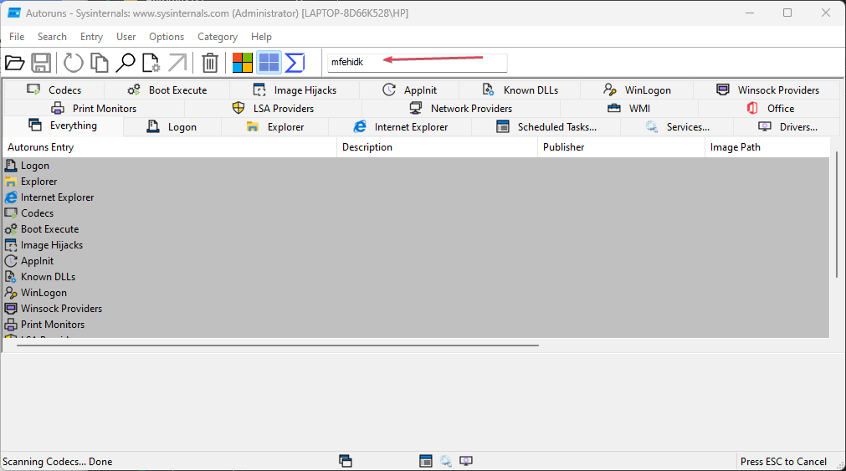The height and width of the screenshot is (471, 846).
Task: Switch to the Internet Explorer tab
Action: (400, 127)
